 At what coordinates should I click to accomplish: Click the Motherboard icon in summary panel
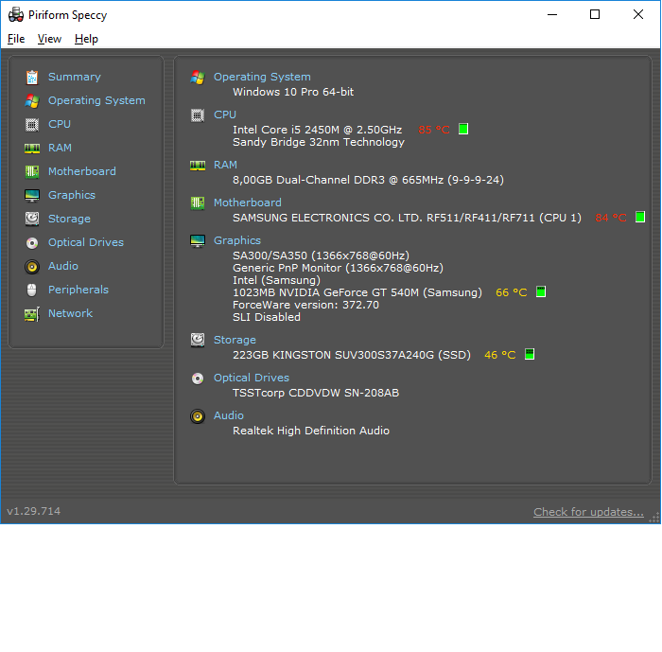tap(198, 203)
